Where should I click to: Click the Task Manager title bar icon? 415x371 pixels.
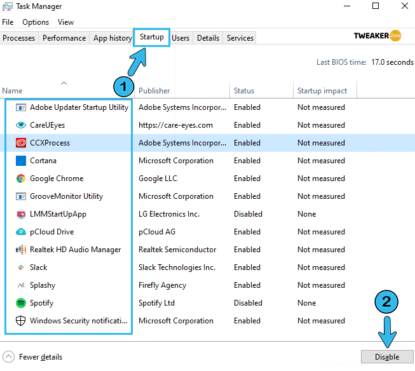pos(8,6)
